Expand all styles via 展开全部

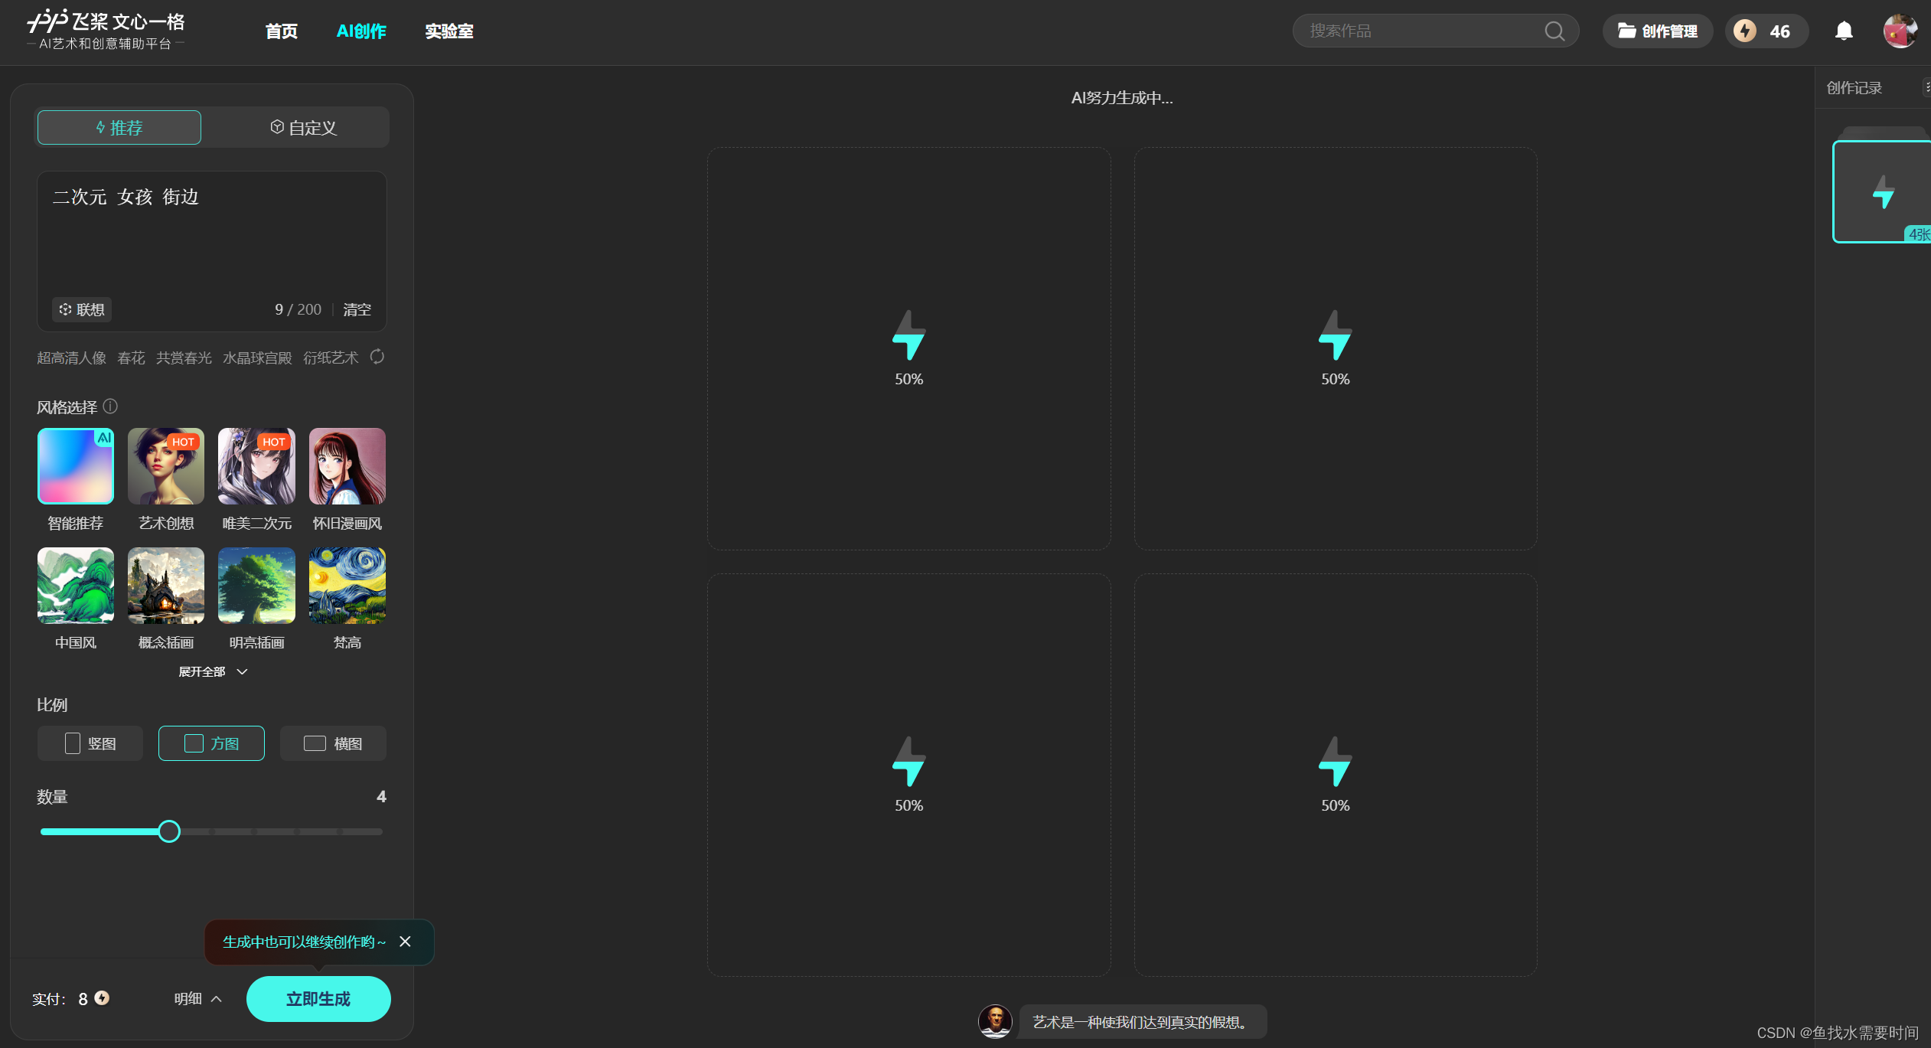212,671
